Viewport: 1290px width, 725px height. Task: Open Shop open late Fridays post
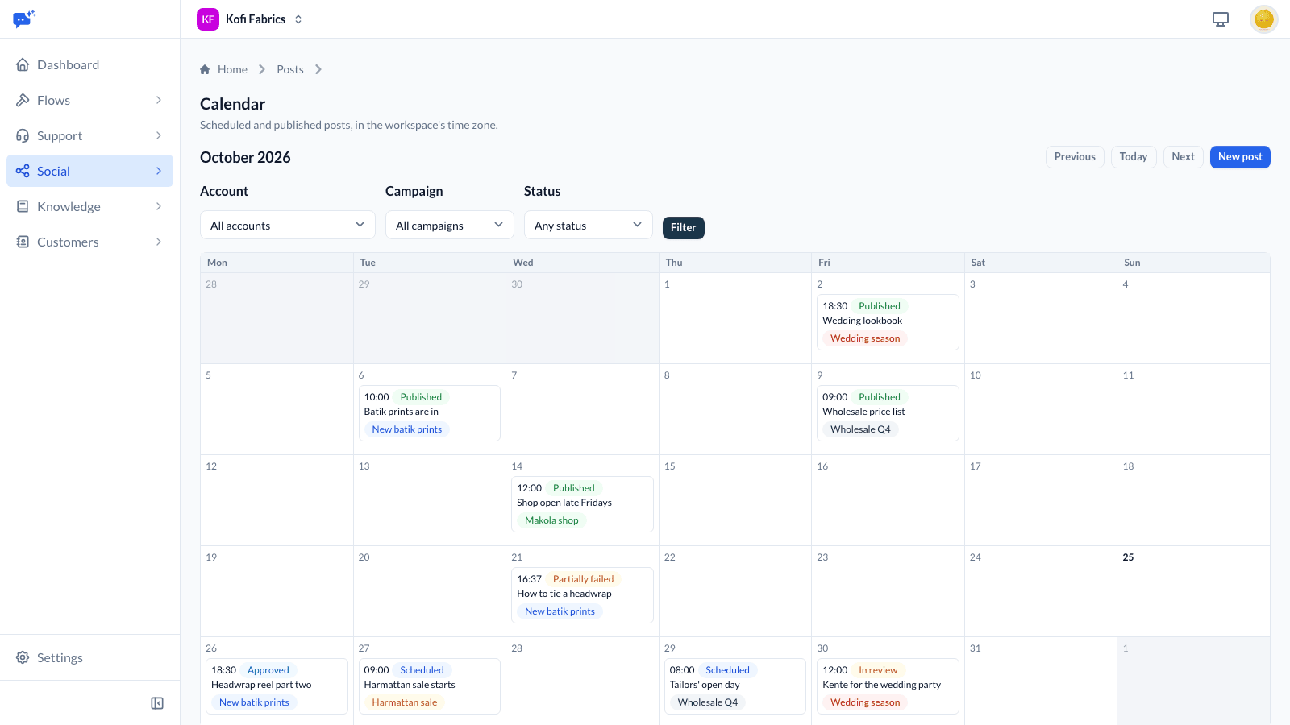[x=582, y=504]
